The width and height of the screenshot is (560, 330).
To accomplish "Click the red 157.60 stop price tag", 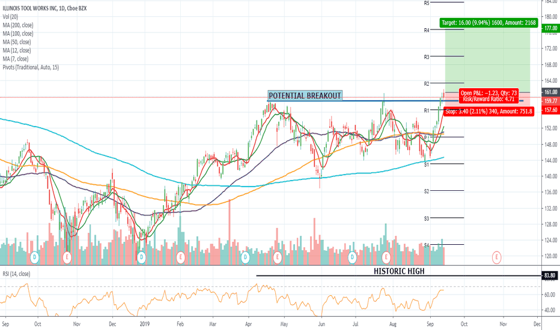I will pyautogui.click(x=551, y=110).
